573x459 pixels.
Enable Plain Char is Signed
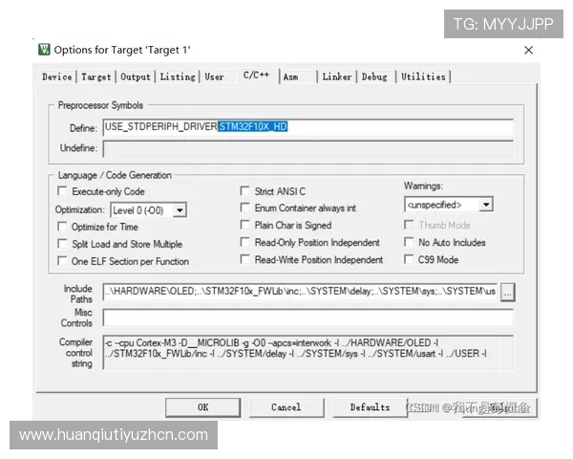245,225
